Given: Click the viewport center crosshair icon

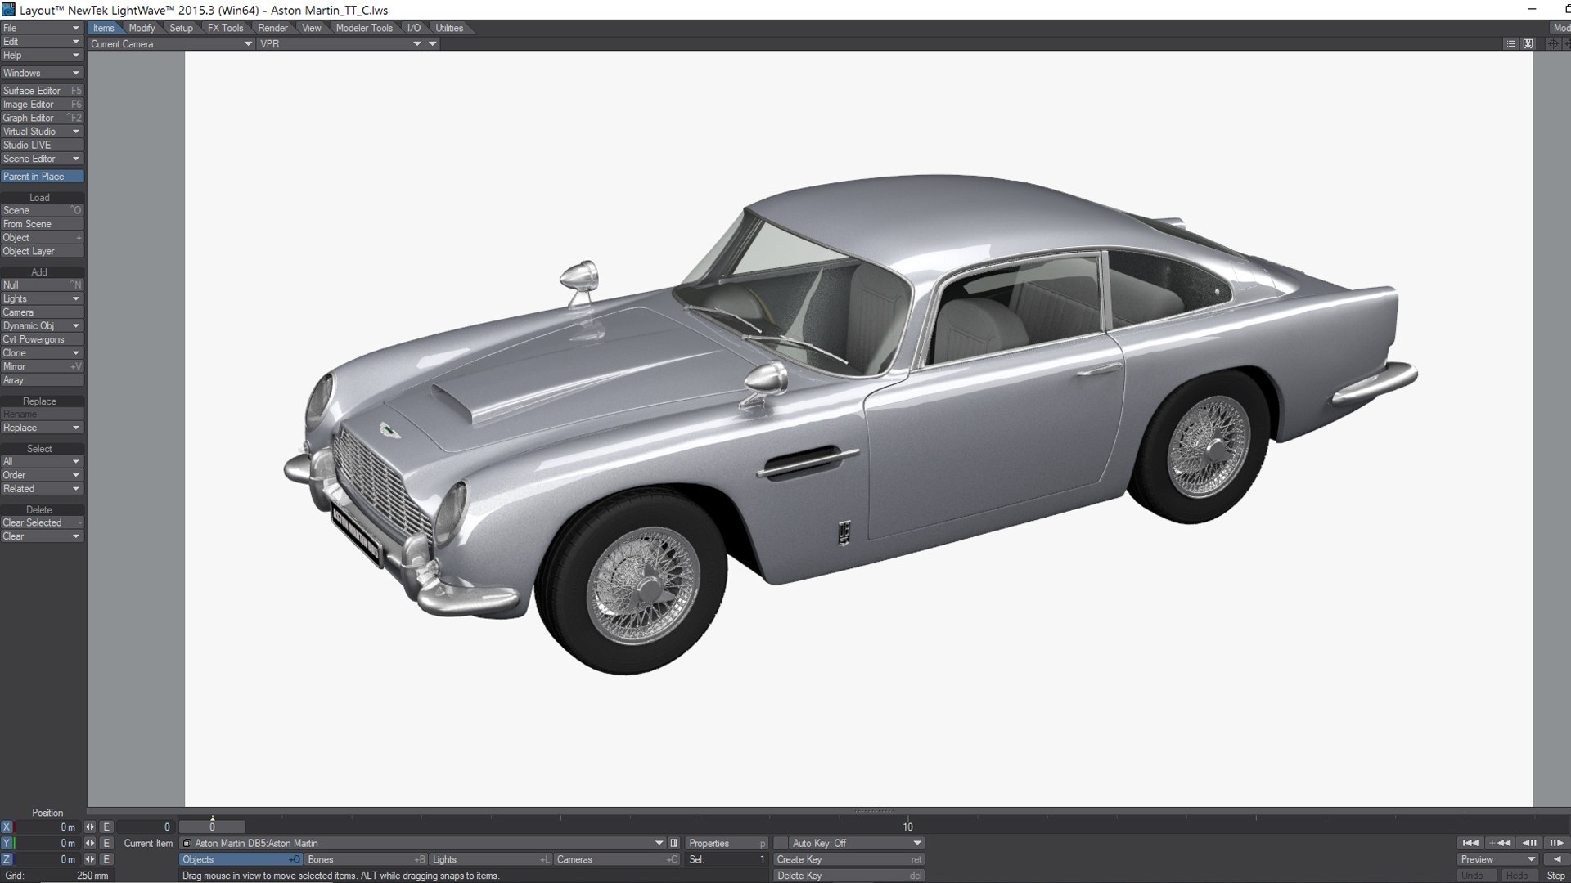Looking at the screenshot, I should tap(1553, 44).
